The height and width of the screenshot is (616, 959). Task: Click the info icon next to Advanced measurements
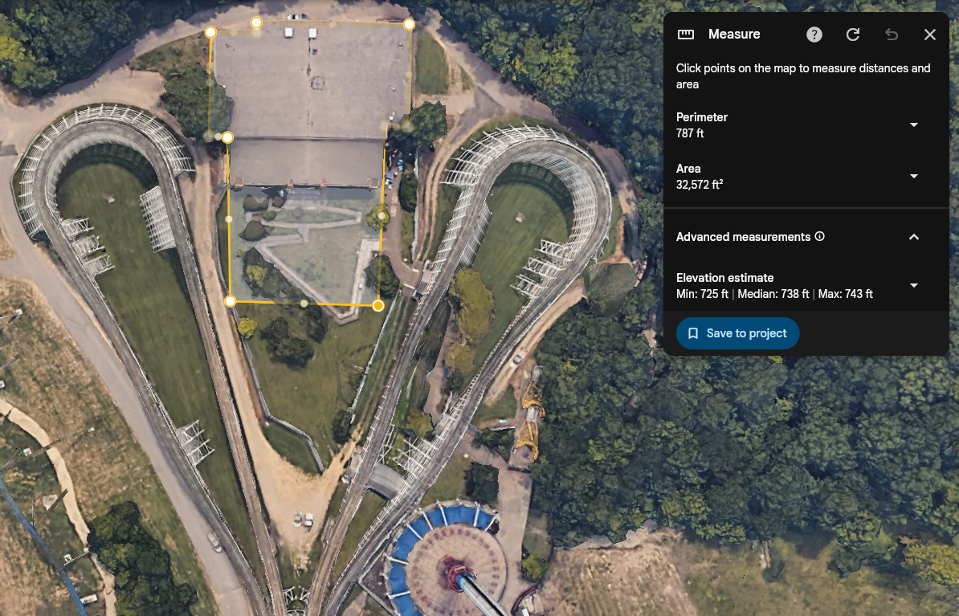point(820,237)
